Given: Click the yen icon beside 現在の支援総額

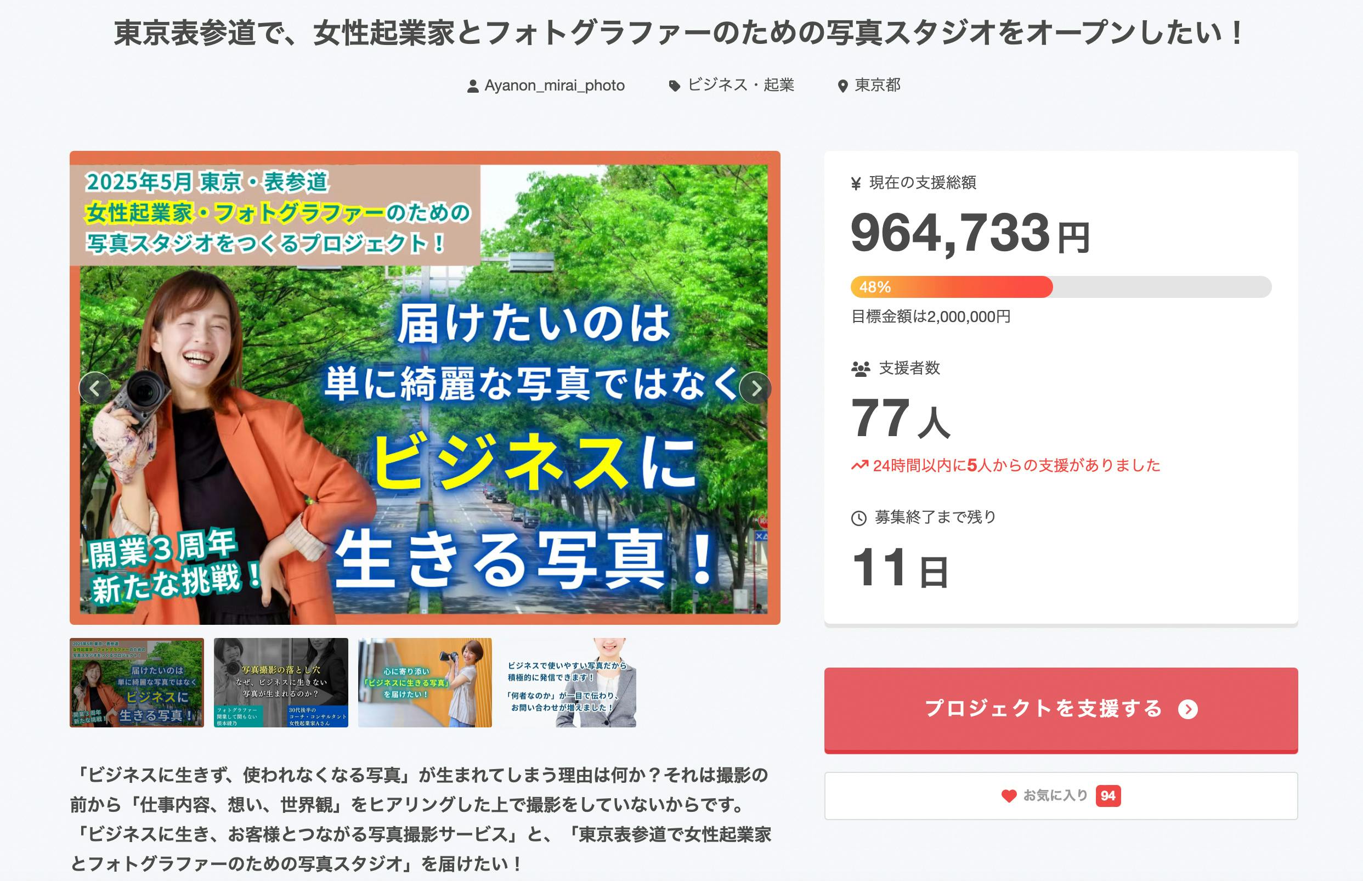Looking at the screenshot, I should coord(856,184).
